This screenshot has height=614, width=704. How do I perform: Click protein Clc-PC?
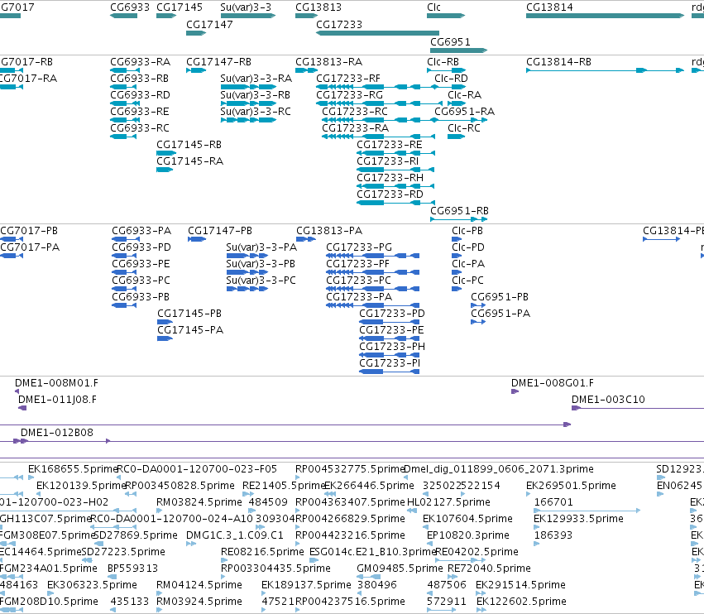(x=467, y=281)
